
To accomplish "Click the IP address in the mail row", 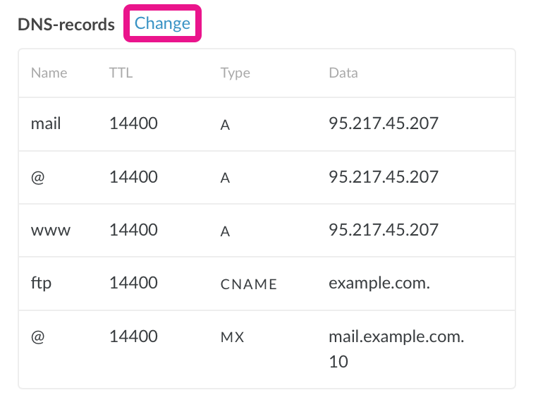I will click(x=384, y=123).
